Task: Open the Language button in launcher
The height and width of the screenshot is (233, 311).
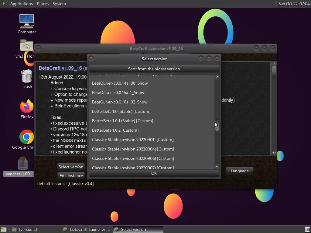Action: click(240, 171)
